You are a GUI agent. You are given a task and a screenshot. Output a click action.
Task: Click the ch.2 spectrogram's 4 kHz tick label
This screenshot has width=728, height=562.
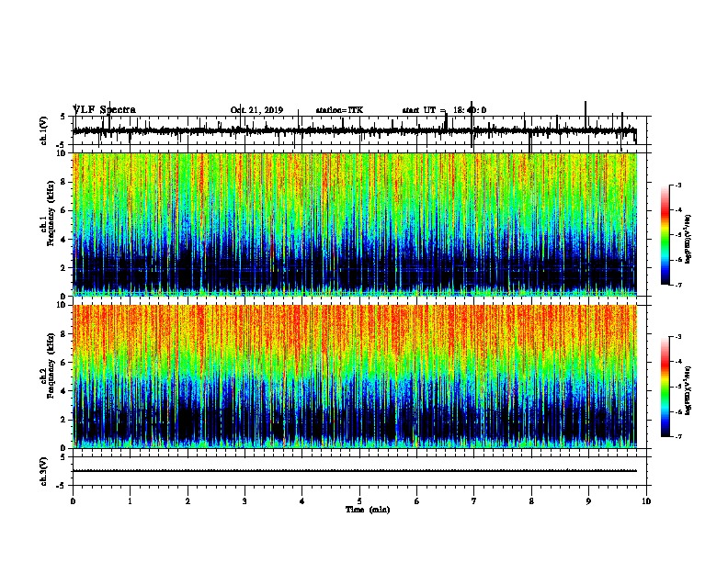[63, 391]
